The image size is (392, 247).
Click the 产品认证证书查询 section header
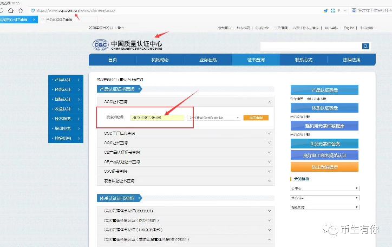[119, 89]
